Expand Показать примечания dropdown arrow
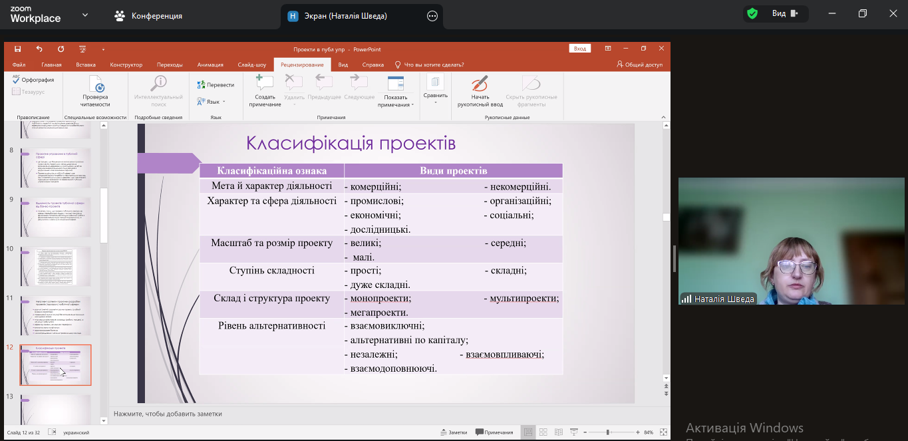Image resolution: width=908 pixels, height=441 pixels. pyautogui.click(x=412, y=105)
